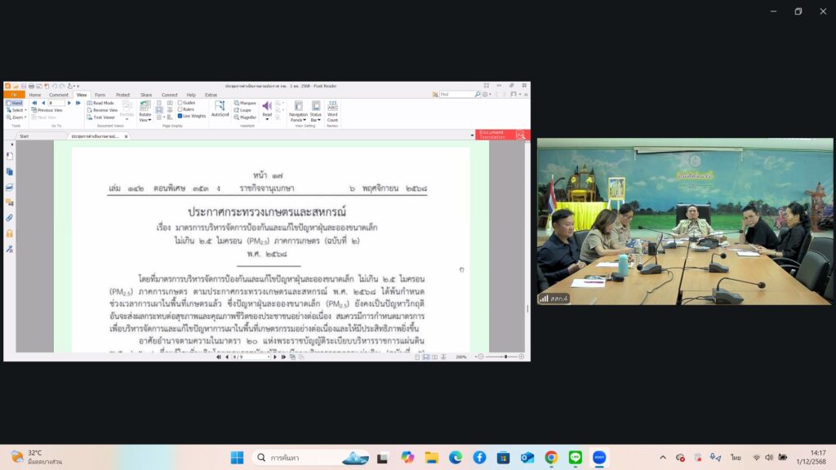The image size is (836, 470).
Task: Open Zoom app in taskbar
Action: point(599,457)
